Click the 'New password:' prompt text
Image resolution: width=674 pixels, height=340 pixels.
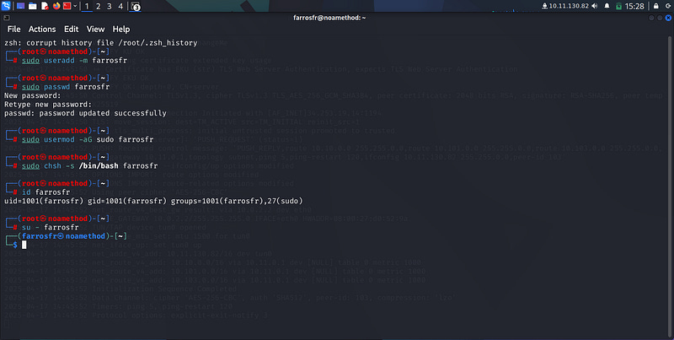click(x=33, y=95)
